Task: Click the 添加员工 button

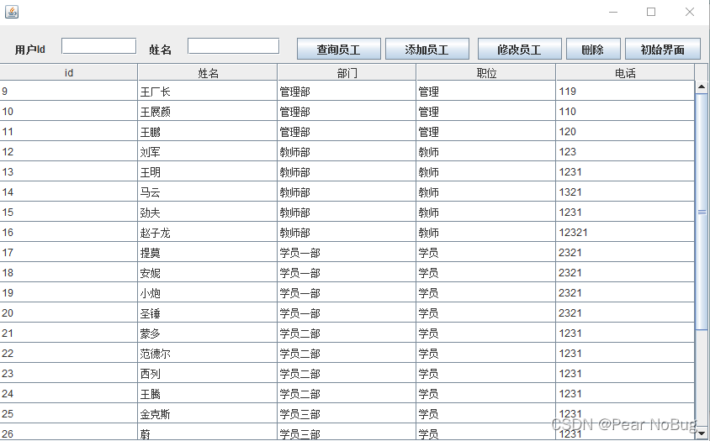Action: [427, 49]
